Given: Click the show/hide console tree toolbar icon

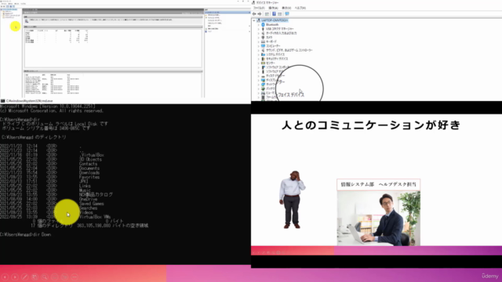Looking at the screenshot, I should pos(267,14).
